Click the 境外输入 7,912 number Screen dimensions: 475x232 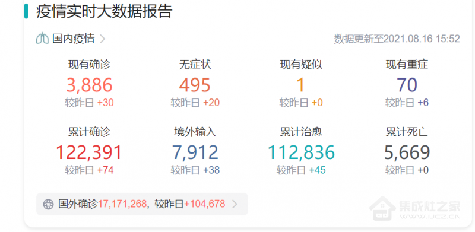click(195, 152)
